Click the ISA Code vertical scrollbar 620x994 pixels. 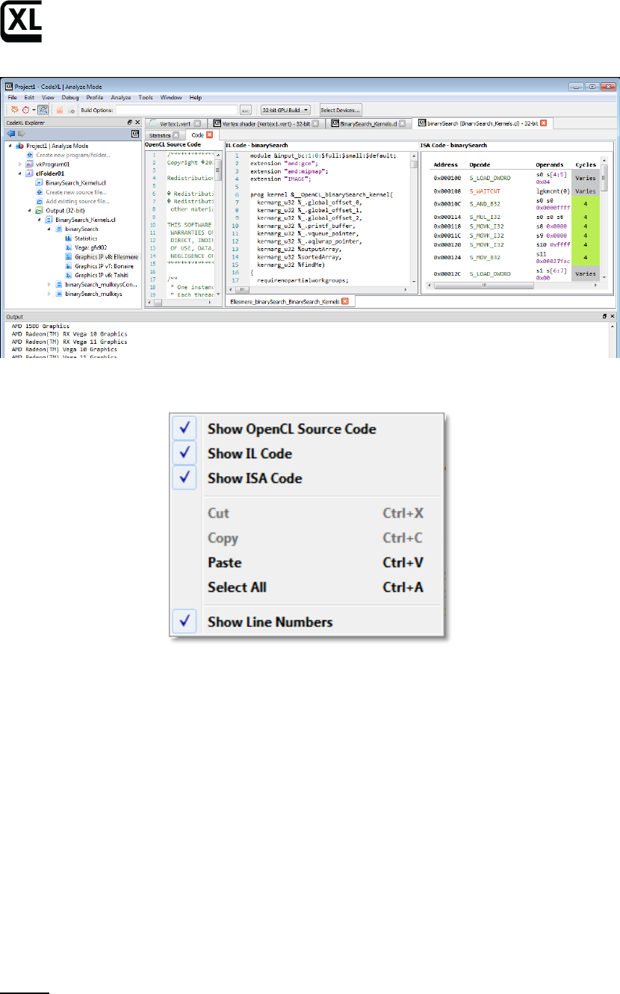(604, 220)
